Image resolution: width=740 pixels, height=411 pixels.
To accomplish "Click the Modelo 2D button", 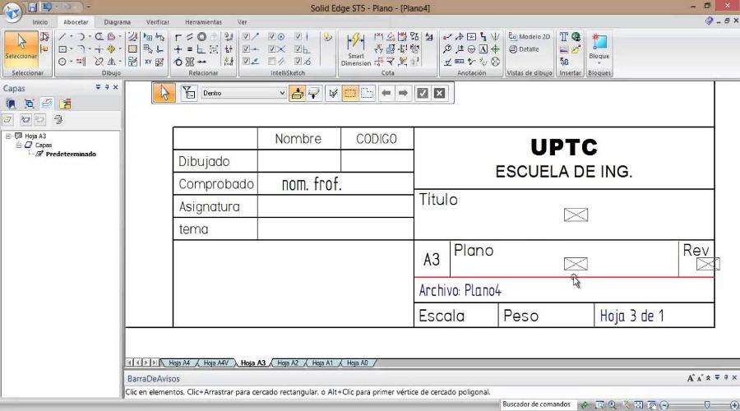I will click(530, 37).
